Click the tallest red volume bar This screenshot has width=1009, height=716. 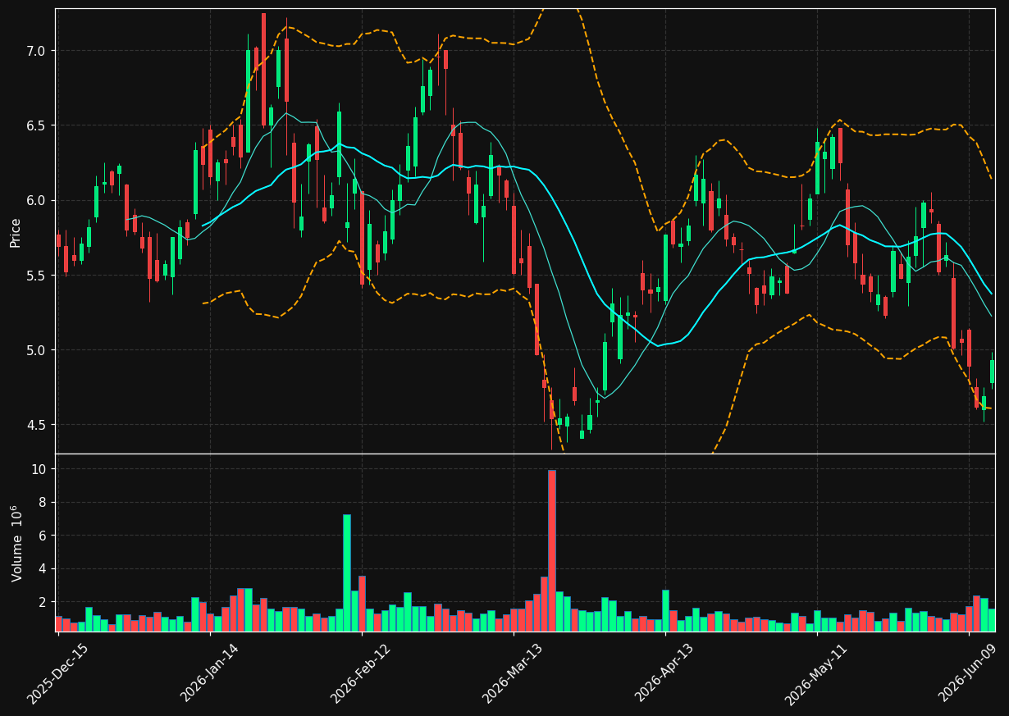[x=552, y=550]
